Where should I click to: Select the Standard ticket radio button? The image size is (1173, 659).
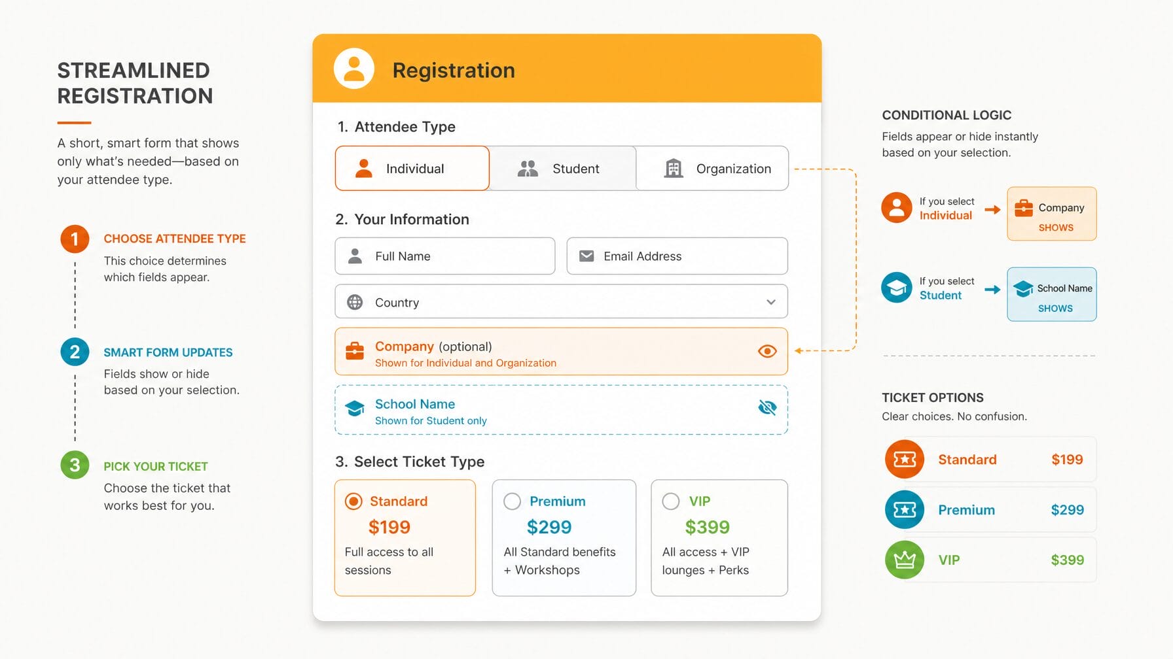click(x=353, y=501)
